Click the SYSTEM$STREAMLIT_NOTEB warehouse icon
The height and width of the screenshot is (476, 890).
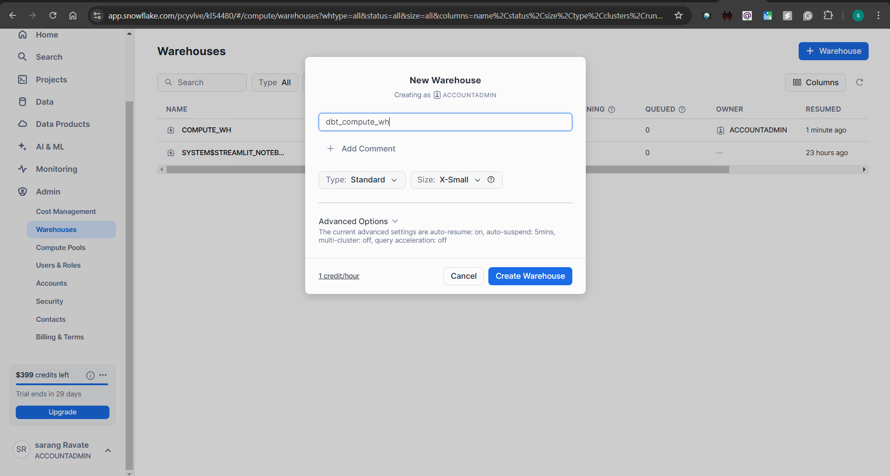click(171, 153)
